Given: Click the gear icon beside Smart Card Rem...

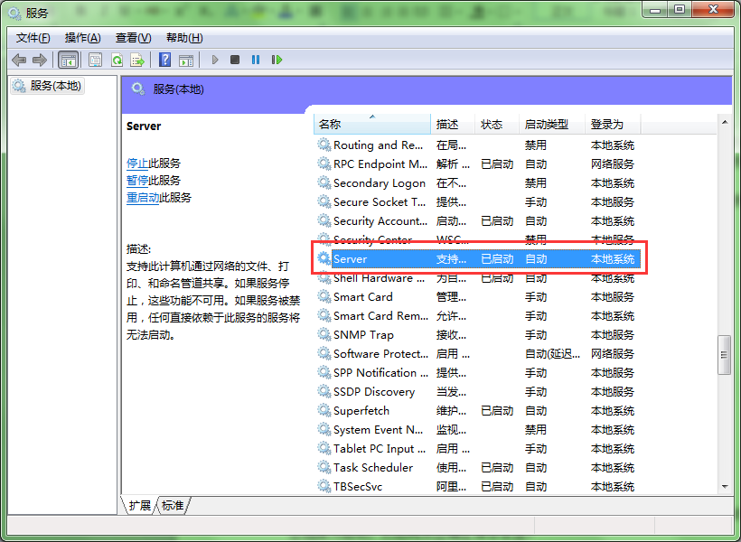Looking at the screenshot, I should click(324, 315).
